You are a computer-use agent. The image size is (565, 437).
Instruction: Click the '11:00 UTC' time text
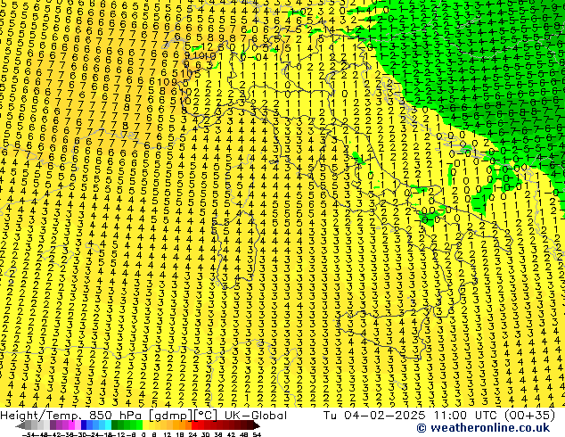pos(465,416)
